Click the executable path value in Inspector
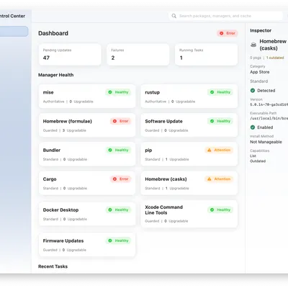The width and height of the screenshot is (288, 288). point(269,118)
